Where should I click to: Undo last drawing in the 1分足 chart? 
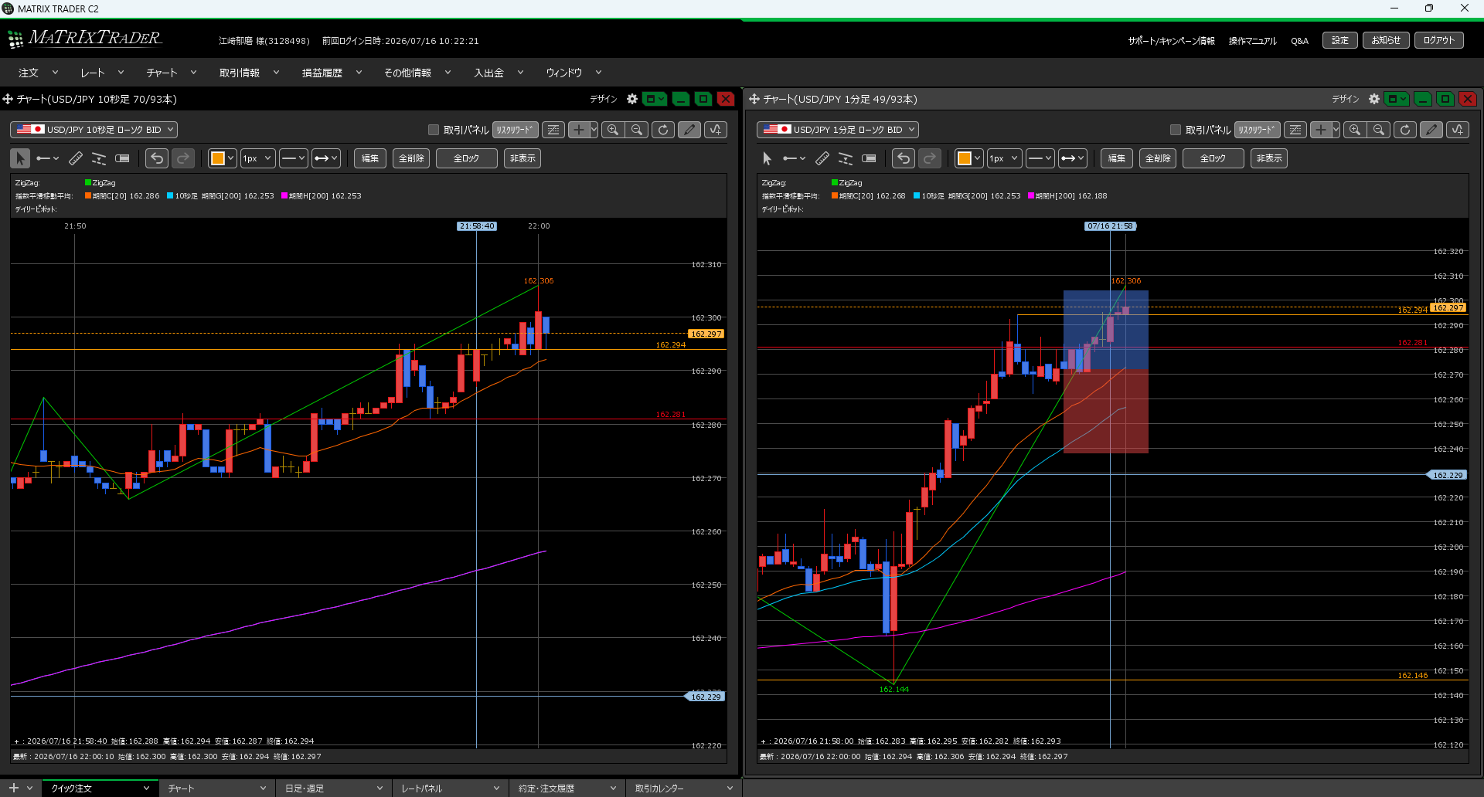pos(904,158)
